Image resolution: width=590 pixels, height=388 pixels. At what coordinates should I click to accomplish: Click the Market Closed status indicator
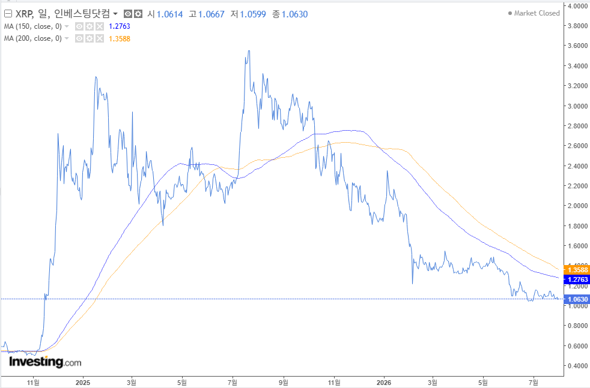pyautogui.click(x=534, y=13)
